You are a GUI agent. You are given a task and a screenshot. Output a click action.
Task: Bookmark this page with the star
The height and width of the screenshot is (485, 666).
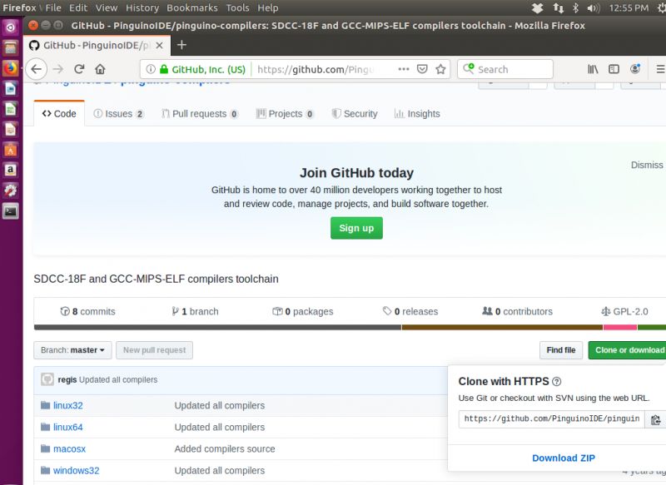(440, 69)
